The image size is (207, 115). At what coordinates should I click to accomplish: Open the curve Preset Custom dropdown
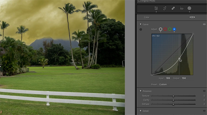tap(164, 85)
